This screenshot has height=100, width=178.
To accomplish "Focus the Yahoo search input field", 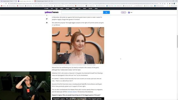I will (x=82, y=12).
